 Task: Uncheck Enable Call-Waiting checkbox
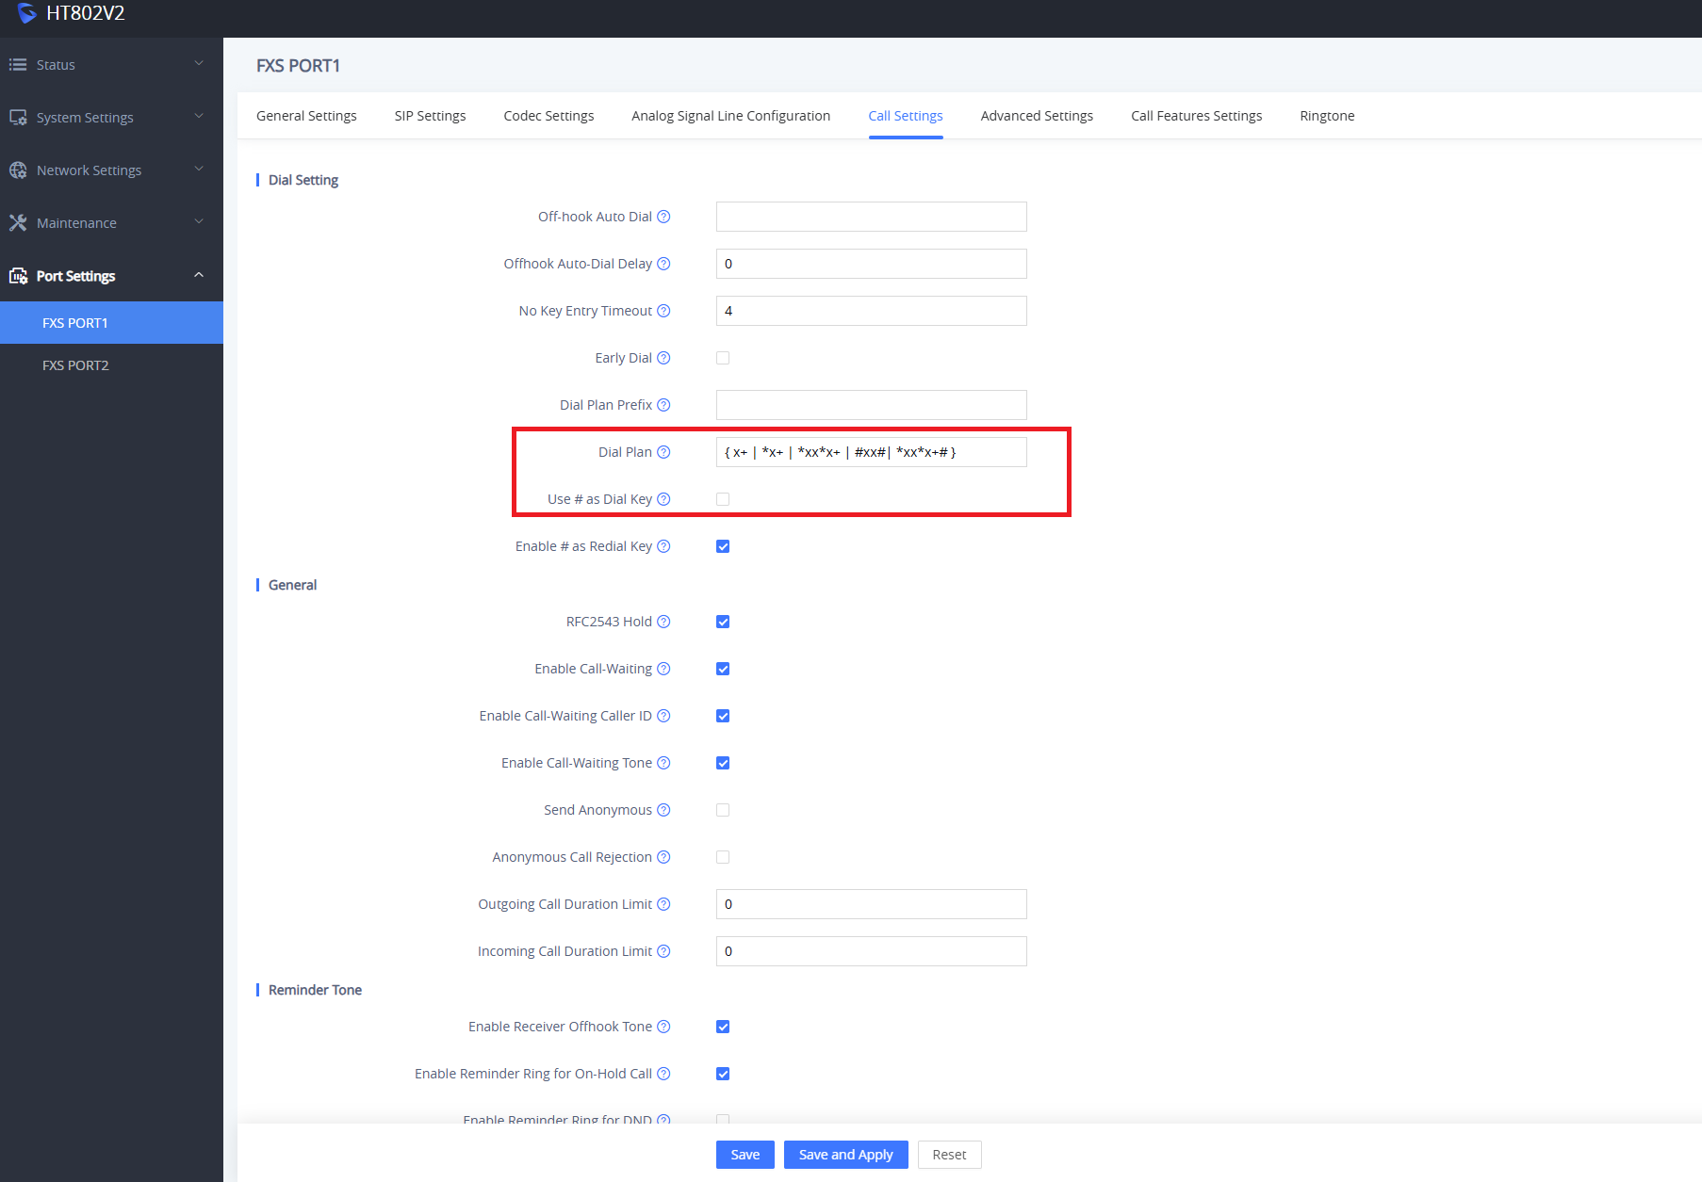[x=723, y=669]
